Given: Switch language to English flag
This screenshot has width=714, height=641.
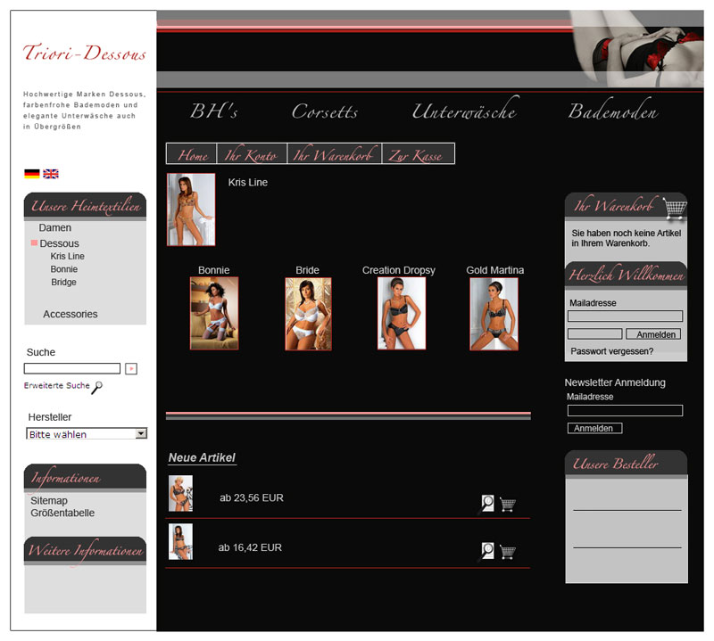Looking at the screenshot, I should (x=51, y=174).
